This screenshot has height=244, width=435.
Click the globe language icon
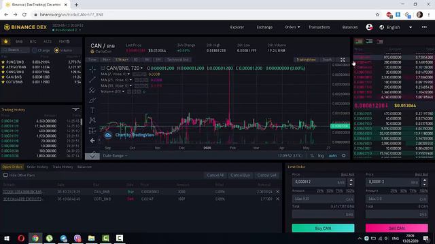tap(382, 27)
